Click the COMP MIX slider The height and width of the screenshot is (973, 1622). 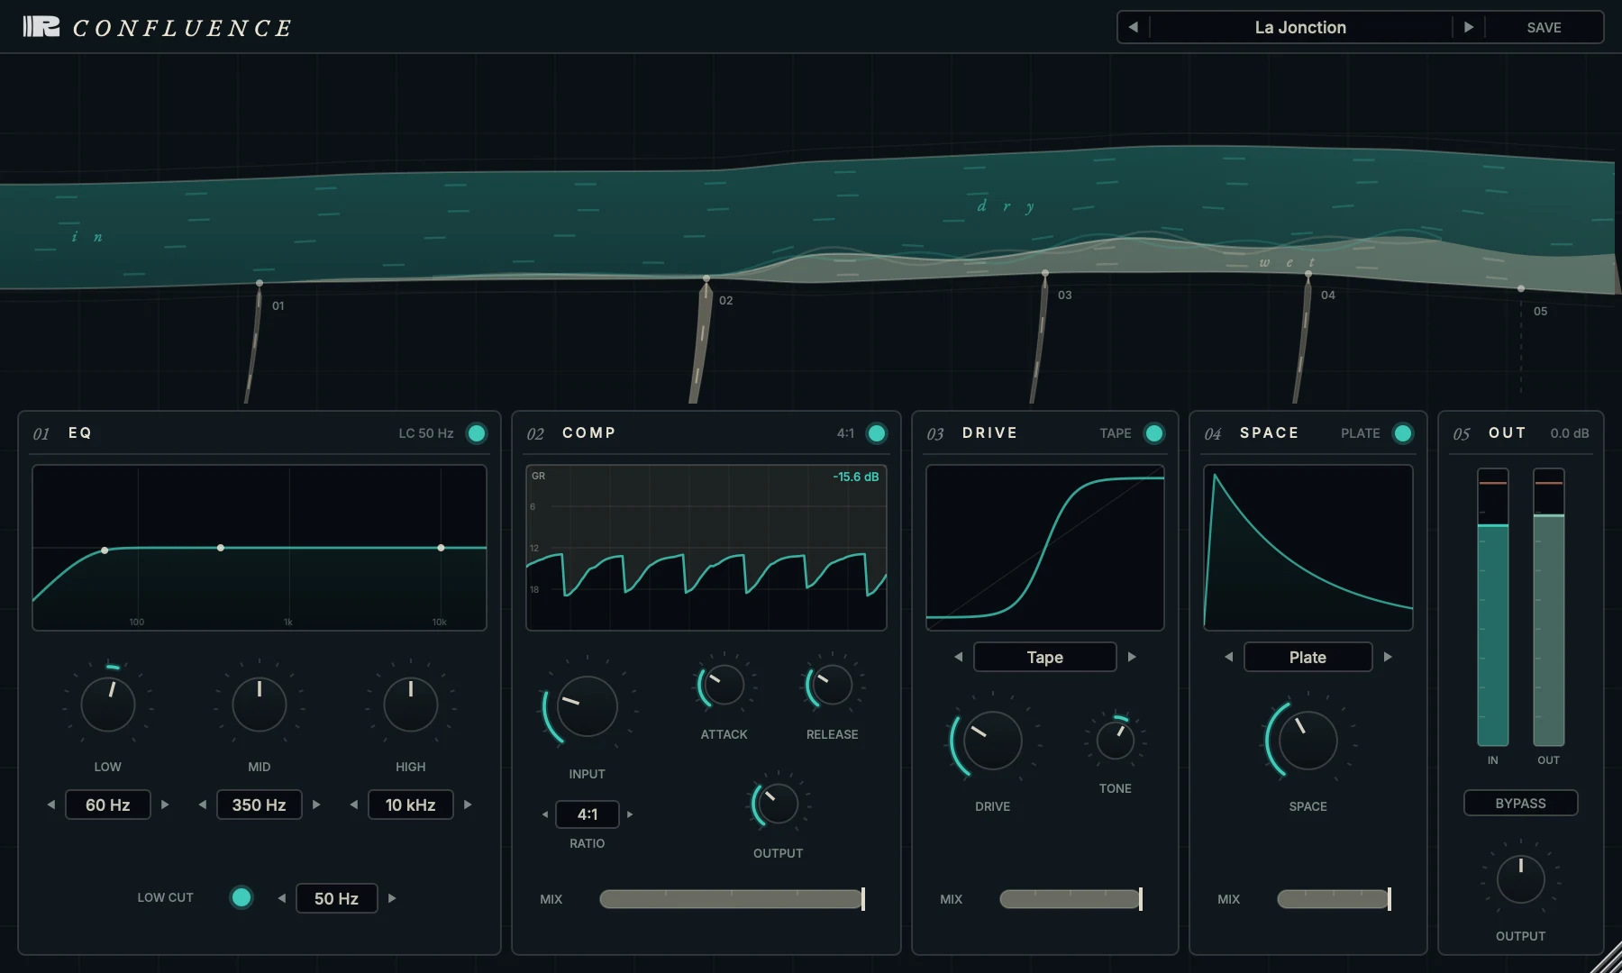pyautogui.click(x=732, y=898)
